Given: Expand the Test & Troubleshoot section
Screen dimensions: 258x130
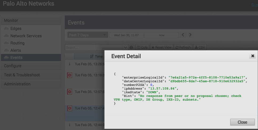Looking at the screenshot, I should tap(31, 75).
